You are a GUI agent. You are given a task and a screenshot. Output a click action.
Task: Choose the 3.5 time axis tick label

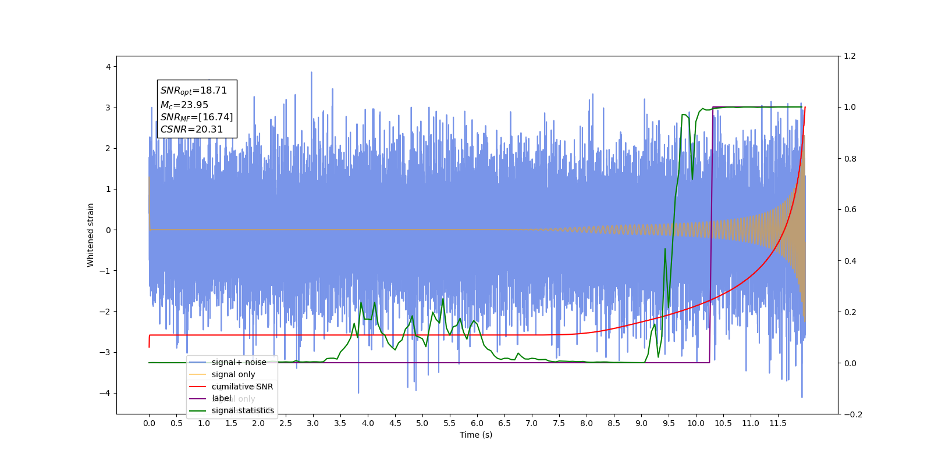(x=340, y=423)
